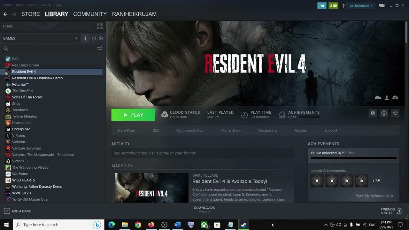Image resolution: width=409 pixels, height=230 pixels.
Task: Open the Steam menu
Action: tap(8, 5)
